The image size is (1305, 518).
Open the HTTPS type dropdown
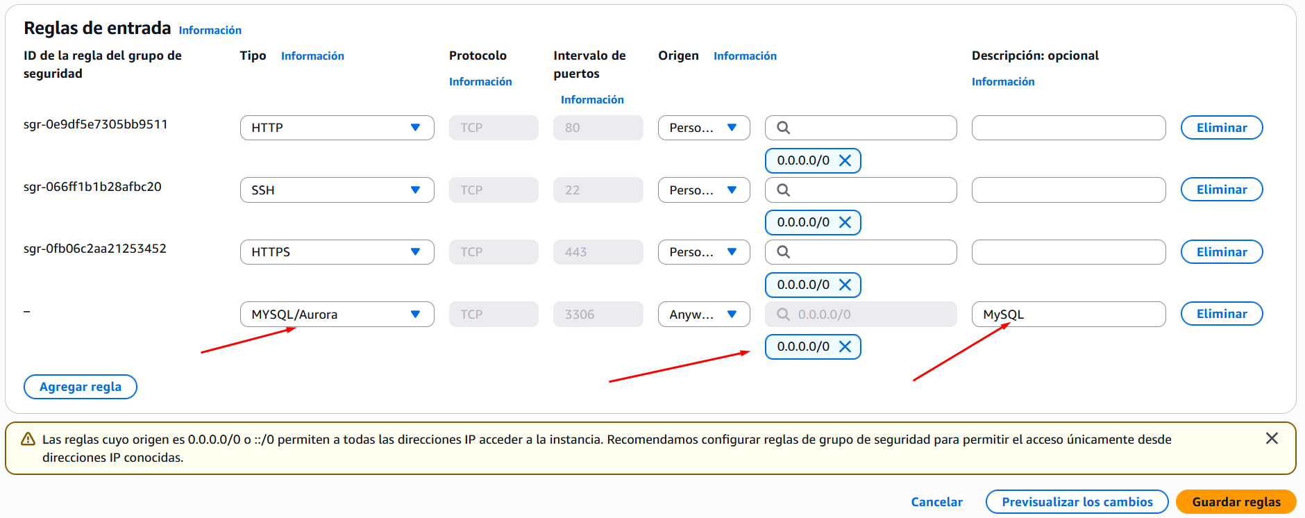click(x=337, y=252)
